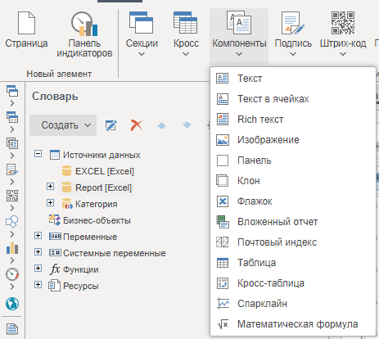Click the Страница new page icon

[26, 23]
